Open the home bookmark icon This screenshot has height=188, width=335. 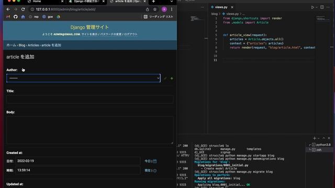pos(23,17)
